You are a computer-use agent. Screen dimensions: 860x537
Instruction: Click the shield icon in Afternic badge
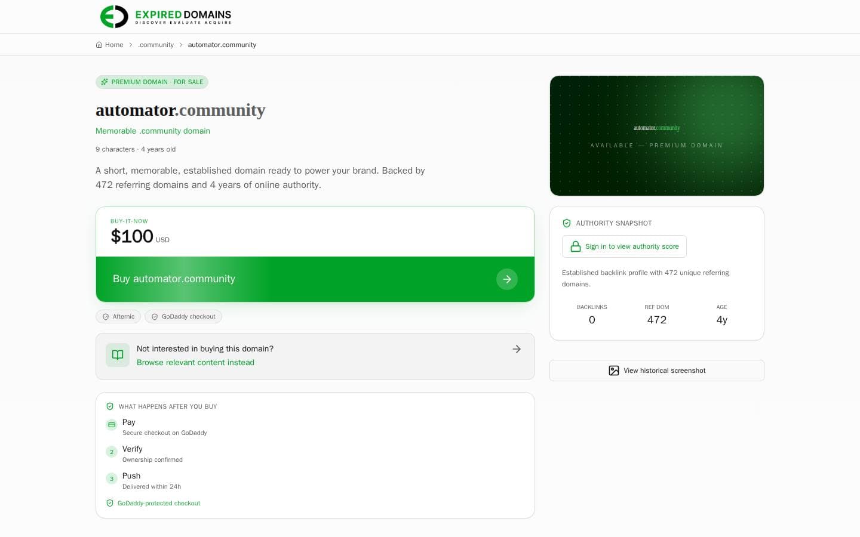click(x=106, y=317)
